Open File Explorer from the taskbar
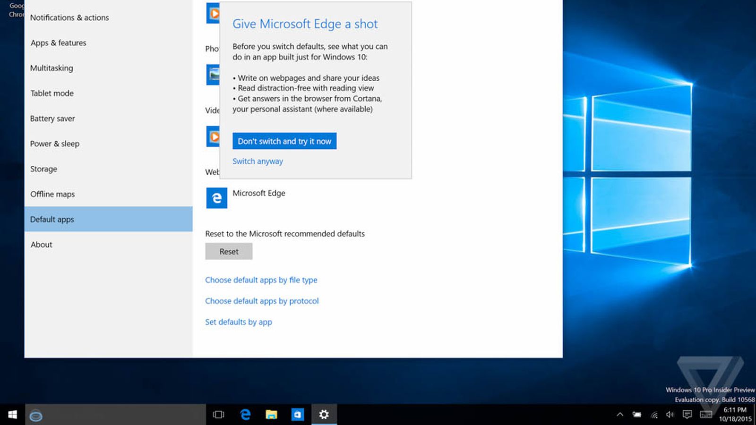Image resolution: width=756 pixels, height=425 pixels. click(x=271, y=415)
